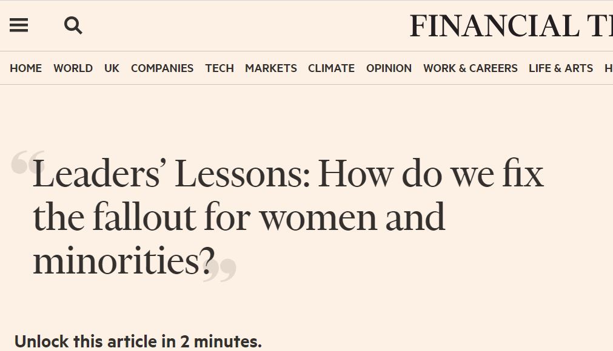Open the hamburger navigation menu
This screenshot has width=613, height=351.
click(x=19, y=25)
